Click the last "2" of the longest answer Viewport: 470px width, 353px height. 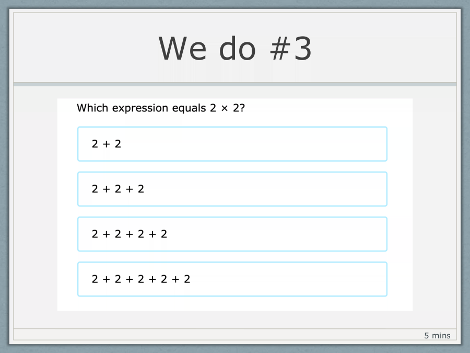tap(187, 279)
